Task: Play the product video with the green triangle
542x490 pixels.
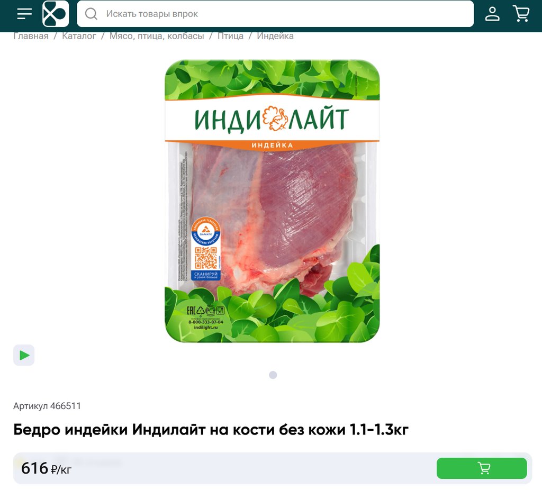Action: [x=24, y=355]
